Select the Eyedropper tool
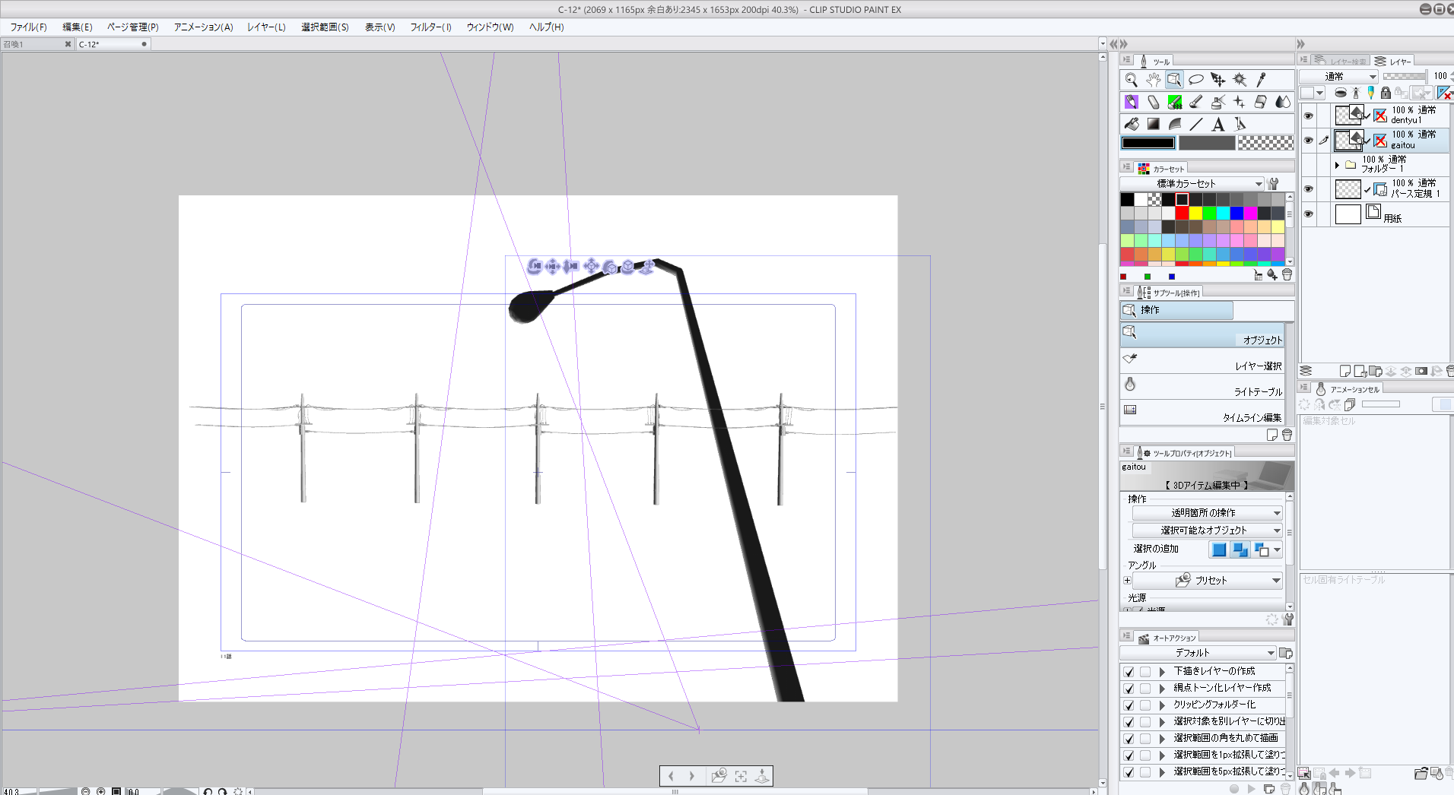This screenshot has width=1454, height=795. coord(1262,80)
